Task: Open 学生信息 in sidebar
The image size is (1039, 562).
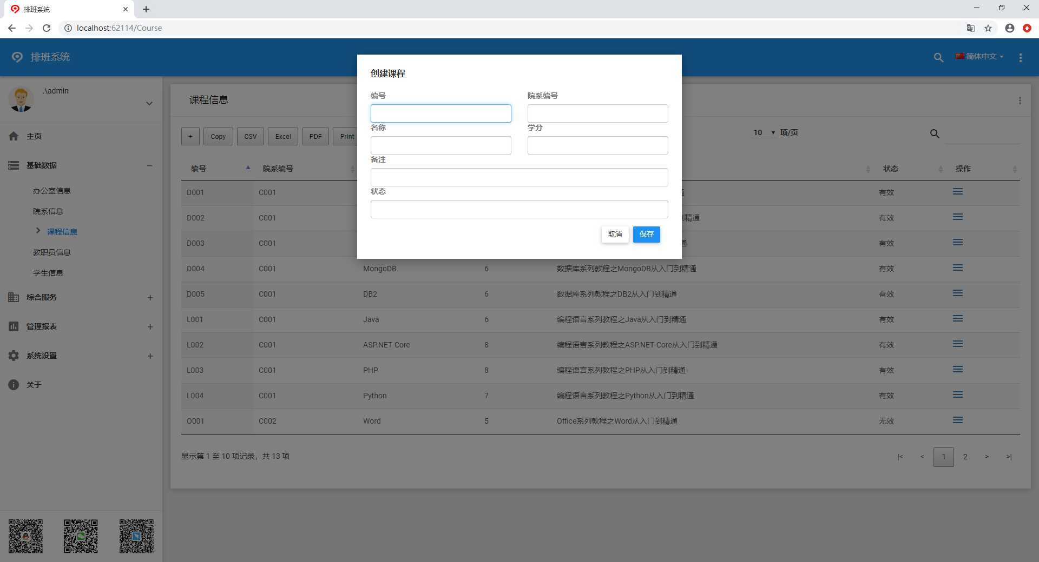Action: 48,273
